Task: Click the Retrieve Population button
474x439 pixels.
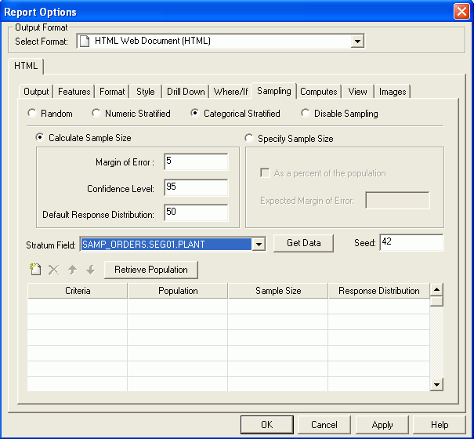Action: pos(151,270)
